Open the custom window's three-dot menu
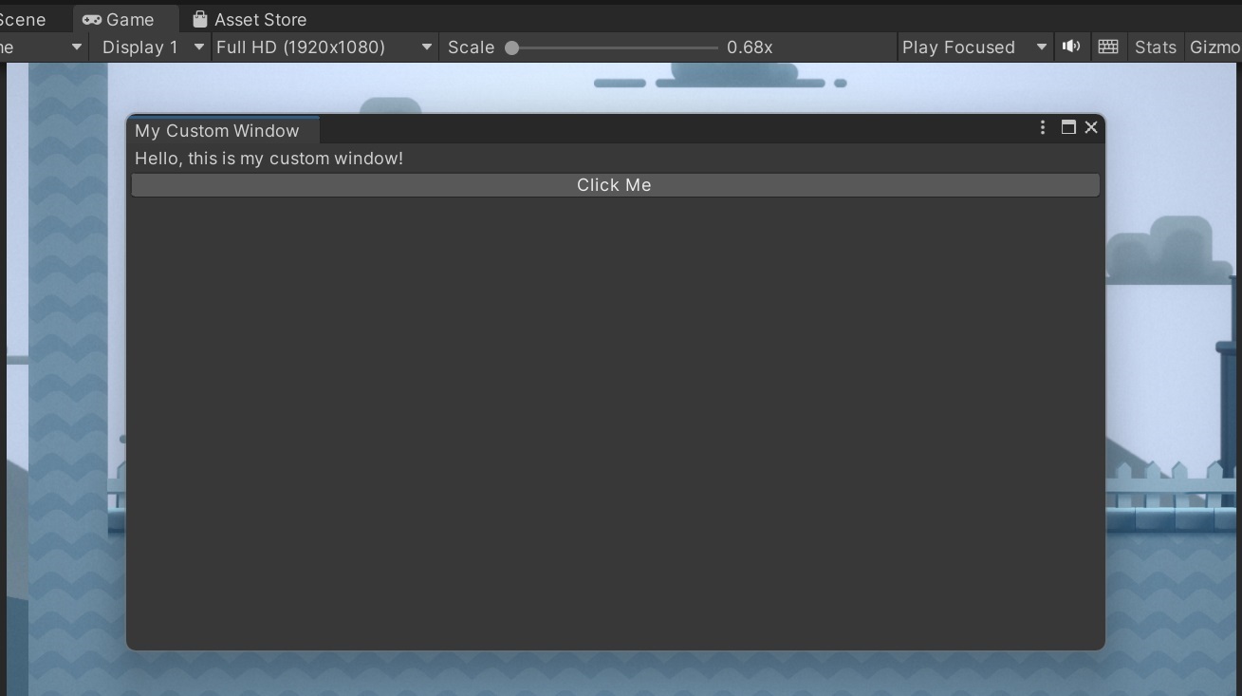The image size is (1242, 696). [x=1043, y=127]
